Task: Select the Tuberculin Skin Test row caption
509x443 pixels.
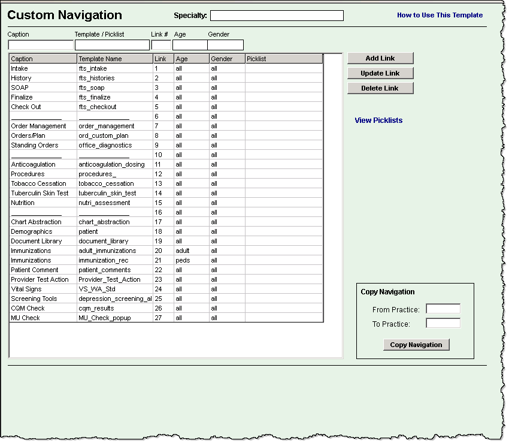Action: (x=40, y=193)
